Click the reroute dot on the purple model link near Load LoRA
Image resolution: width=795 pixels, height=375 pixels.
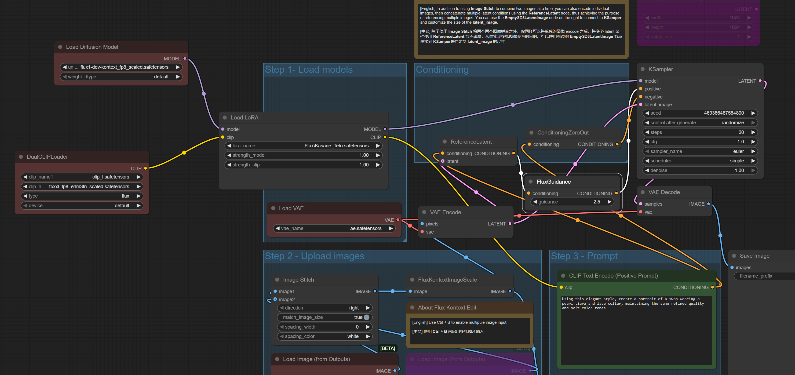click(x=204, y=94)
